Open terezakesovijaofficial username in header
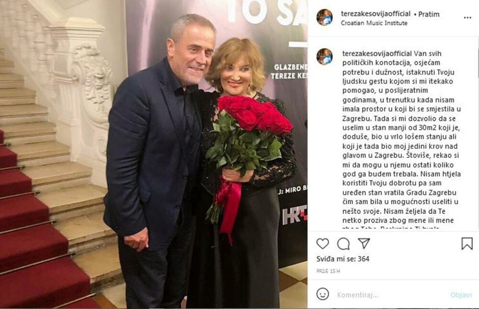This screenshot has width=479, height=309. click(376, 14)
